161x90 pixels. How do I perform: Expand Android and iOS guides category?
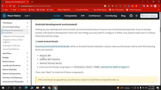[x=15, y=81]
